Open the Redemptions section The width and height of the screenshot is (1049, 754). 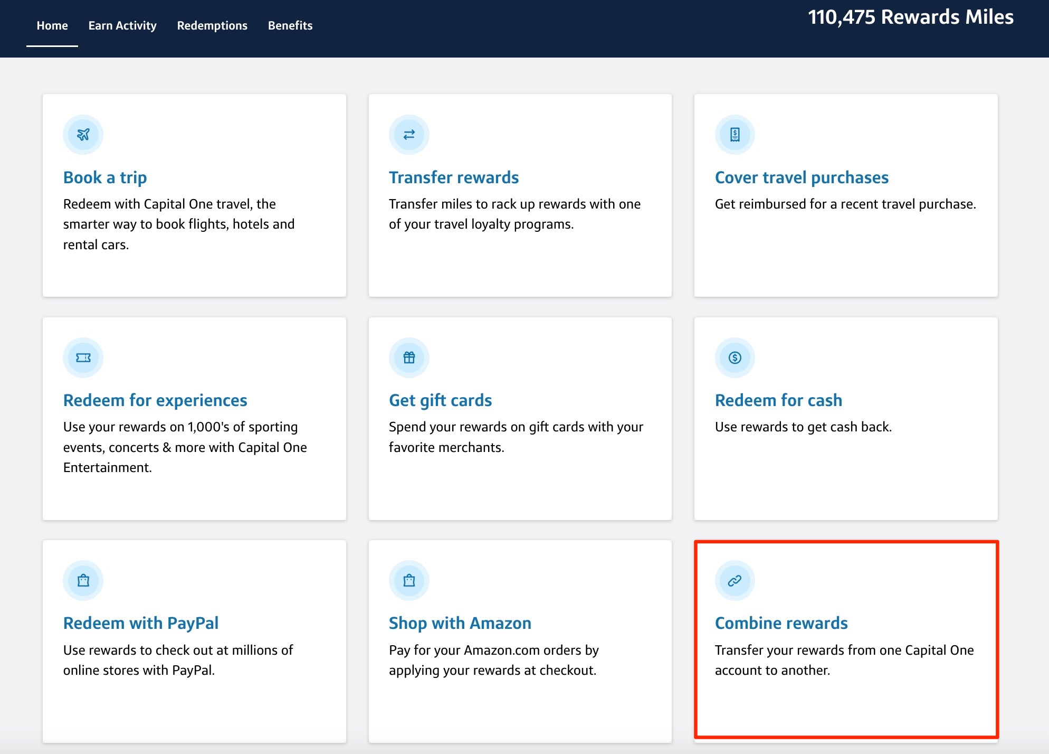point(212,25)
